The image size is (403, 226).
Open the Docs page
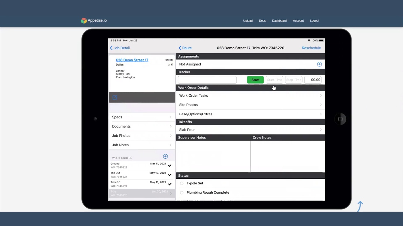tap(262, 21)
